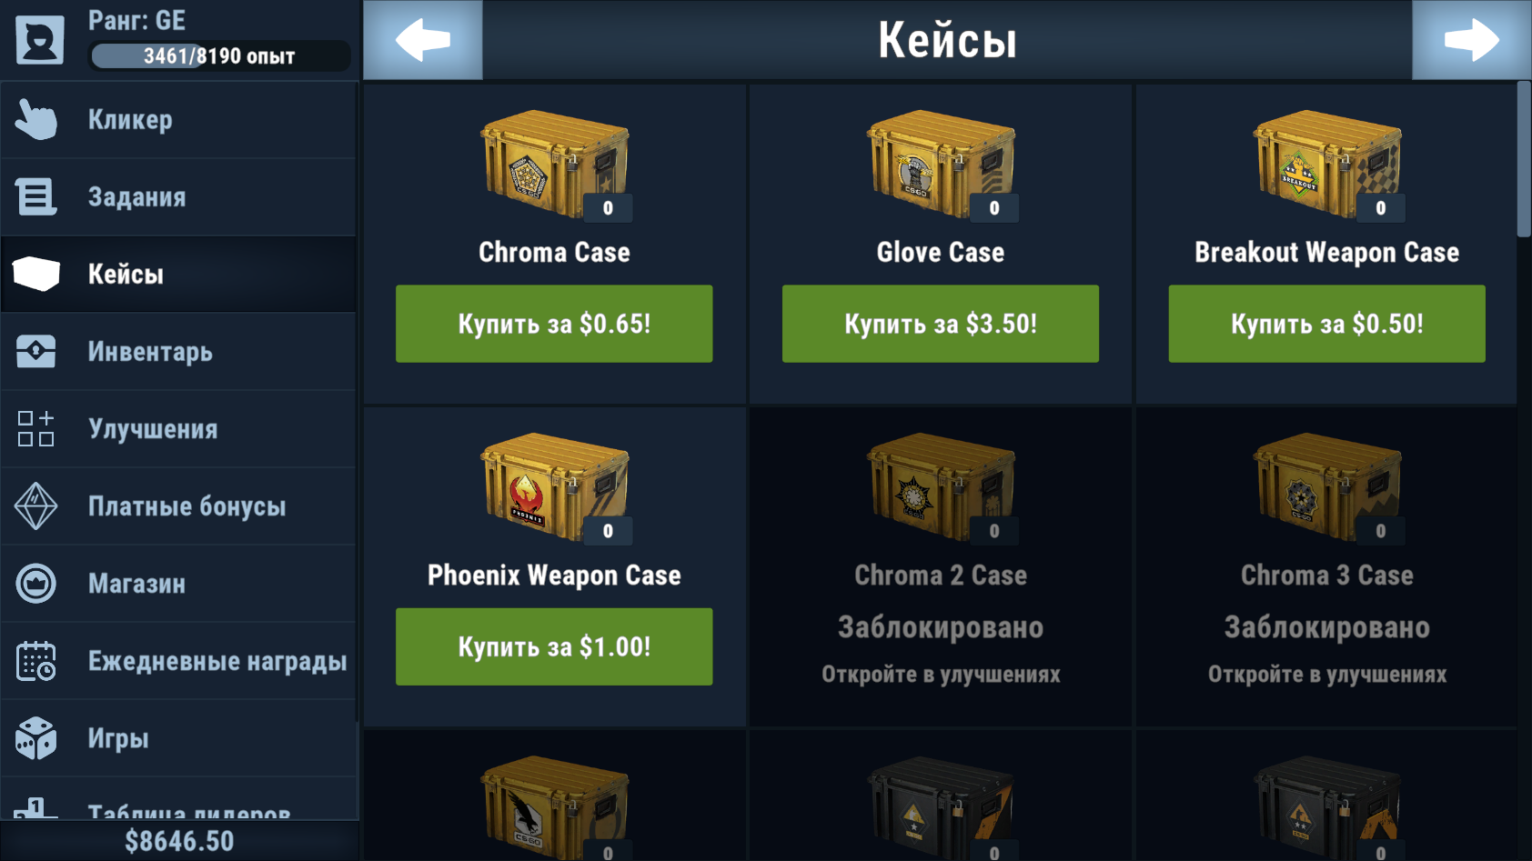Click the cases list vertical scrollbar
The image size is (1532, 861).
pos(1524,159)
